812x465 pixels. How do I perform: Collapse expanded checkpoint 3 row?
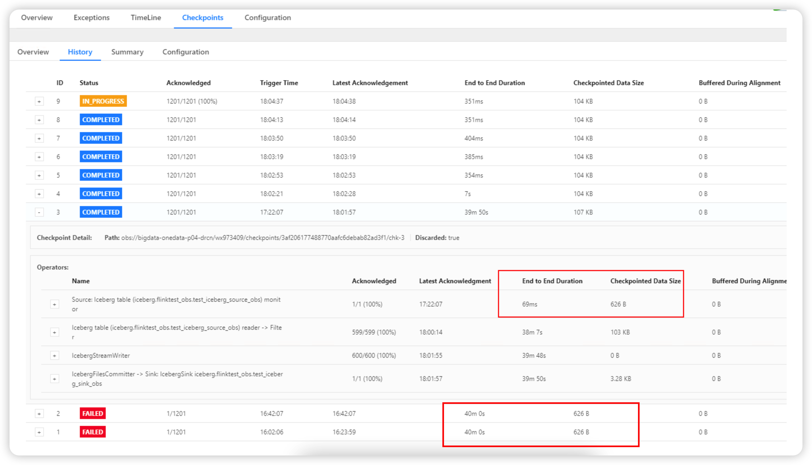click(x=39, y=212)
